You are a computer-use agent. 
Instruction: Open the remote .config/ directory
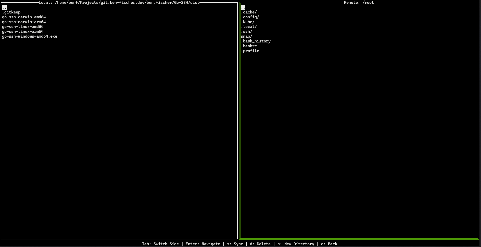(x=250, y=17)
